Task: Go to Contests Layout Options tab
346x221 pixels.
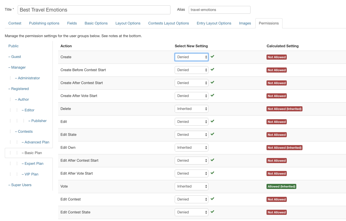Action: (x=169, y=23)
